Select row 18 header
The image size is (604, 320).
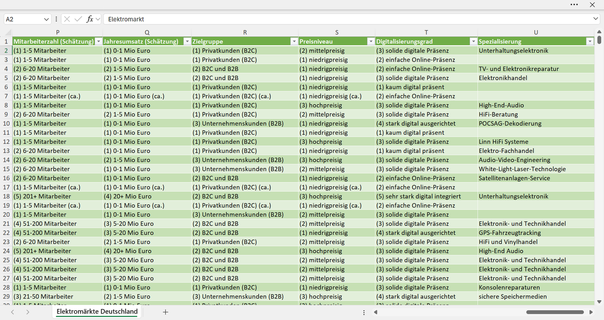[6, 196]
